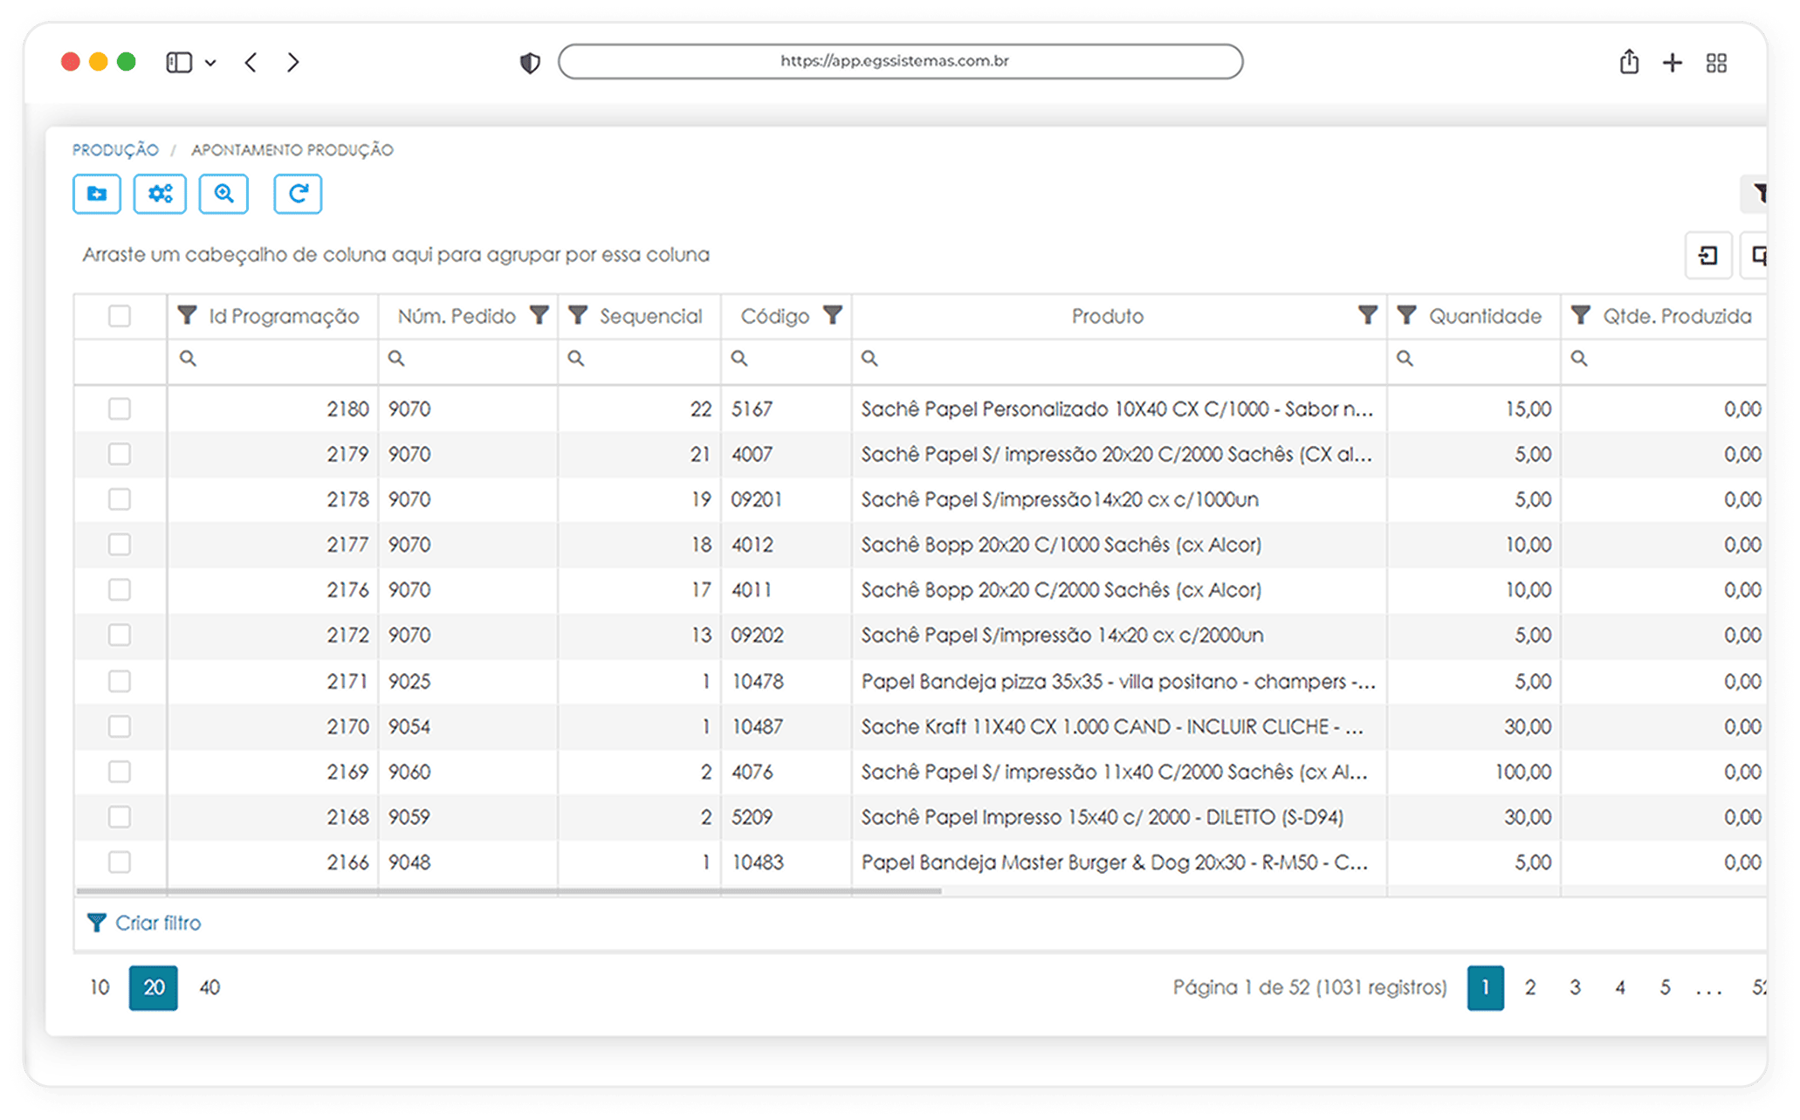Open filter funnel on Quantidade column
Viewport: 1800px width, 1120px height.
1406,315
